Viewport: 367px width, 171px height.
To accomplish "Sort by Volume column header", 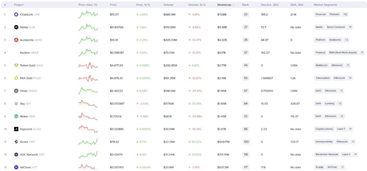I will (168, 5).
